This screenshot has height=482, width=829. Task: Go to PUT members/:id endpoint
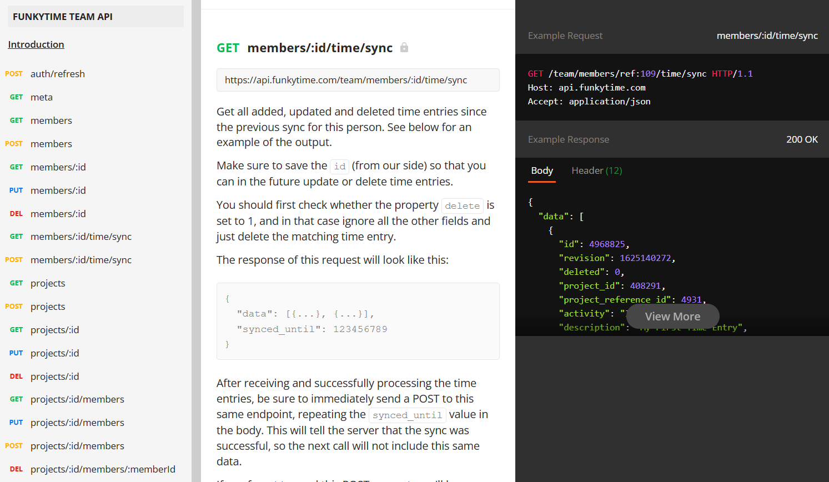click(x=48, y=190)
